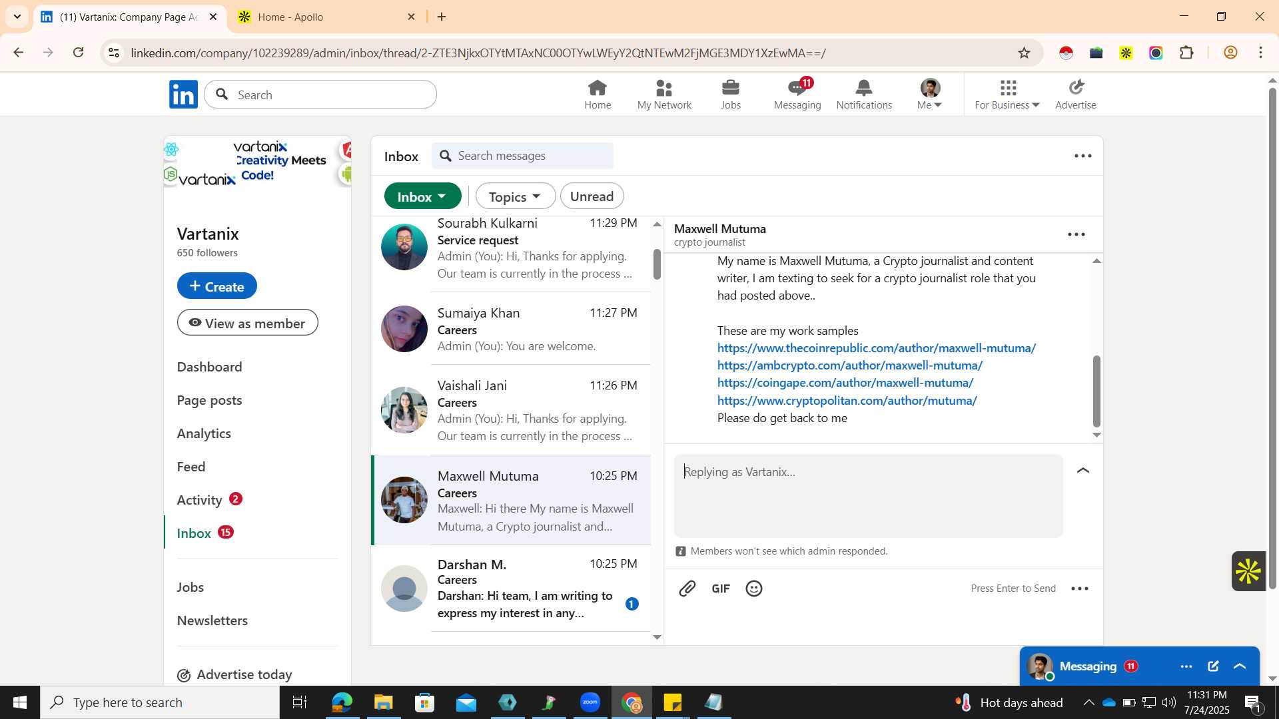Click the Create button
The height and width of the screenshot is (719, 1279).
[x=216, y=286]
